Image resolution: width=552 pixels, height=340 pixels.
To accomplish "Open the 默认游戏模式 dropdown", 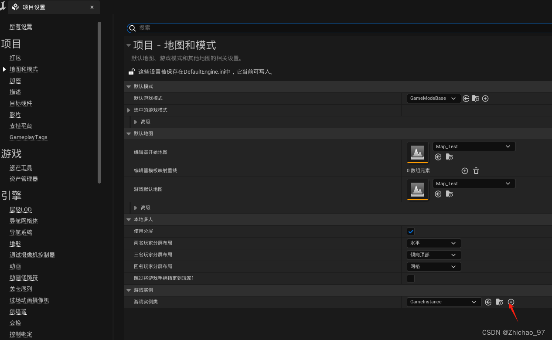I will [x=433, y=99].
